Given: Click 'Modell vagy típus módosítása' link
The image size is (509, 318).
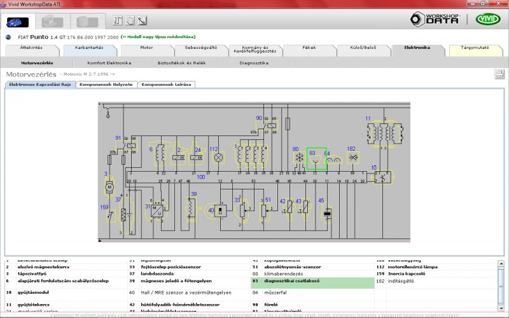Looking at the screenshot, I should point(158,37).
